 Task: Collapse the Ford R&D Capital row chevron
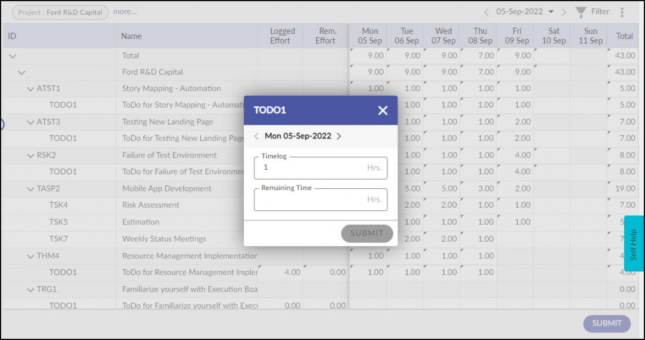(x=21, y=73)
